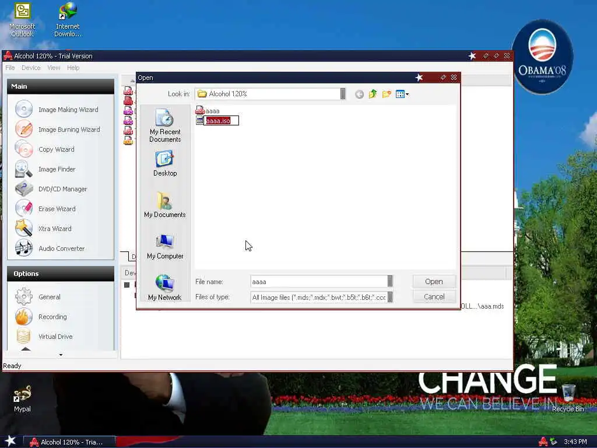This screenshot has width=597, height=448.
Task: Open the View menu button in Open dialog
Action: click(x=402, y=94)
